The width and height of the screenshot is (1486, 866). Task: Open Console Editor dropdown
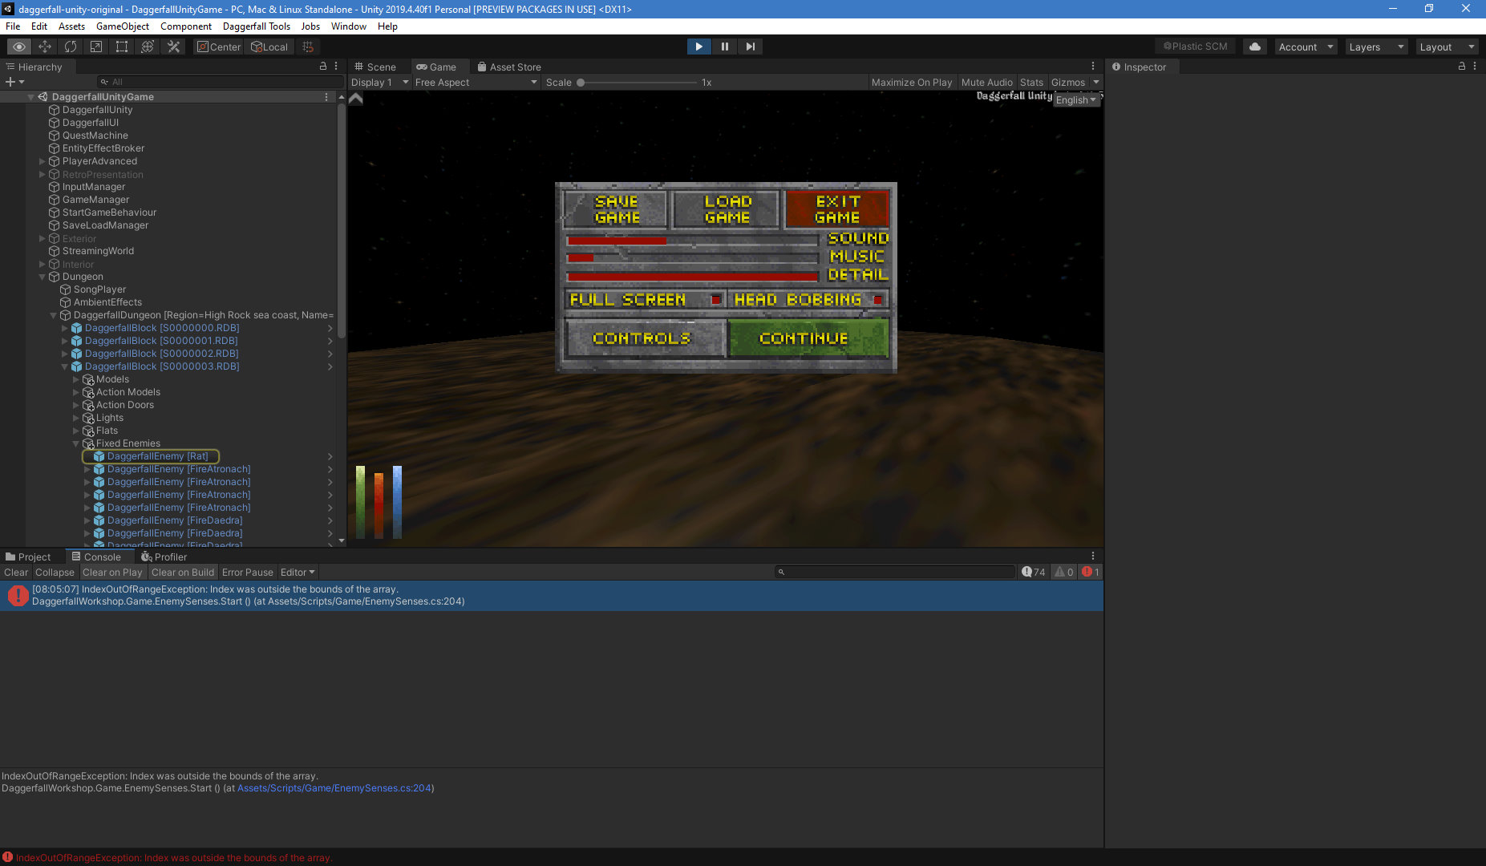pyautogui.click(x=298, y=572)
